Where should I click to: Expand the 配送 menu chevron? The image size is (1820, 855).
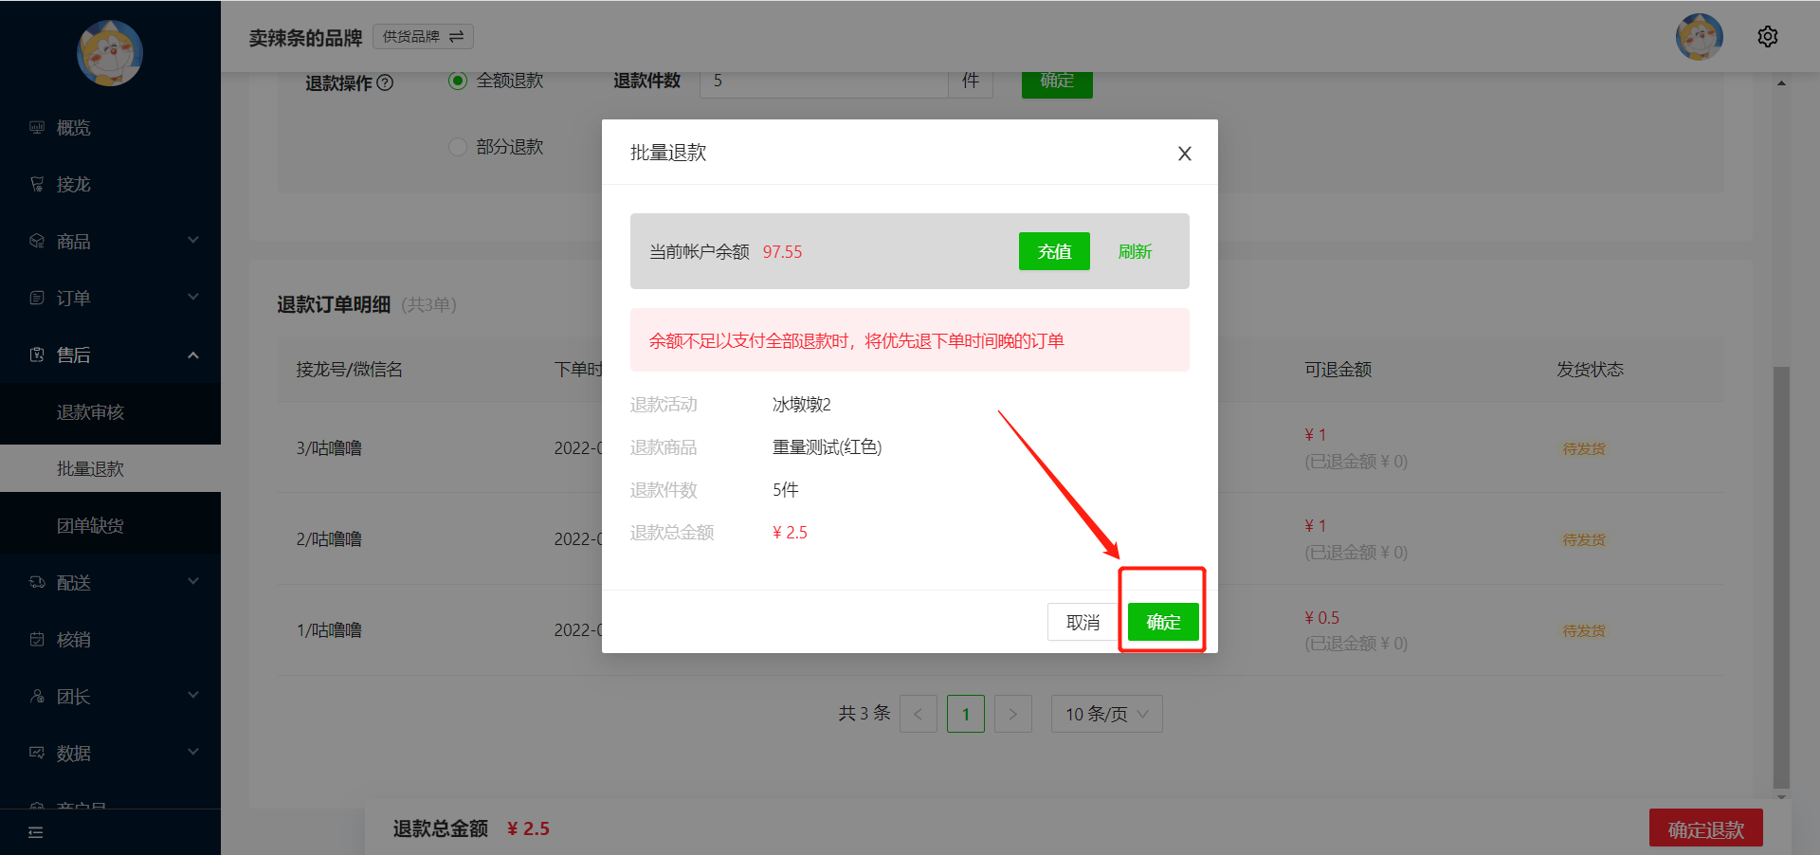pos(193,582)
